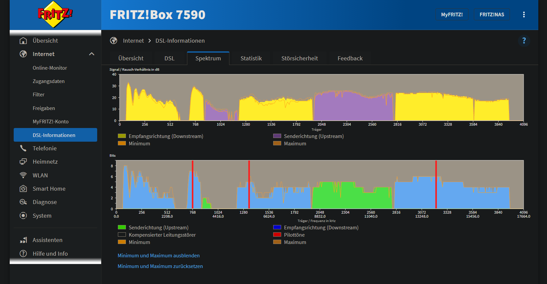
Task: Click the first red pilot tone marker in bits chart
Action: click(x=193, y=185)
